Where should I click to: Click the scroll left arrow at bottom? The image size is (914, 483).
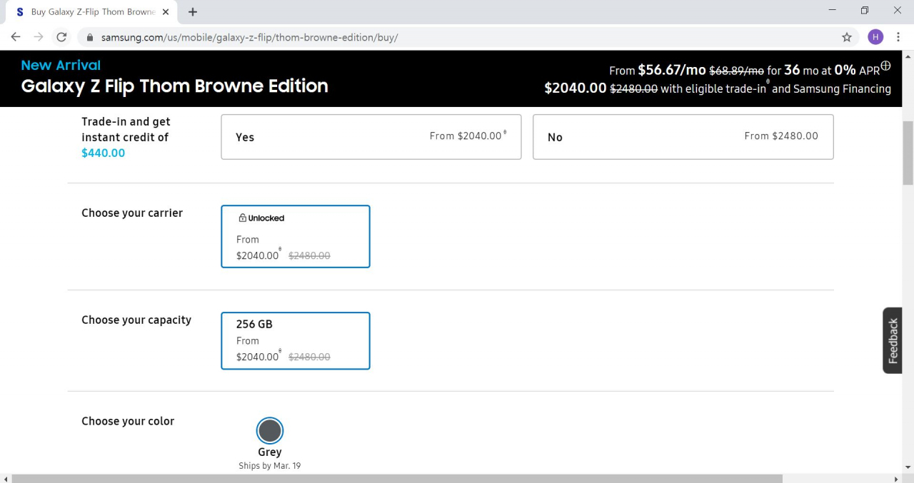pos(6,478)
